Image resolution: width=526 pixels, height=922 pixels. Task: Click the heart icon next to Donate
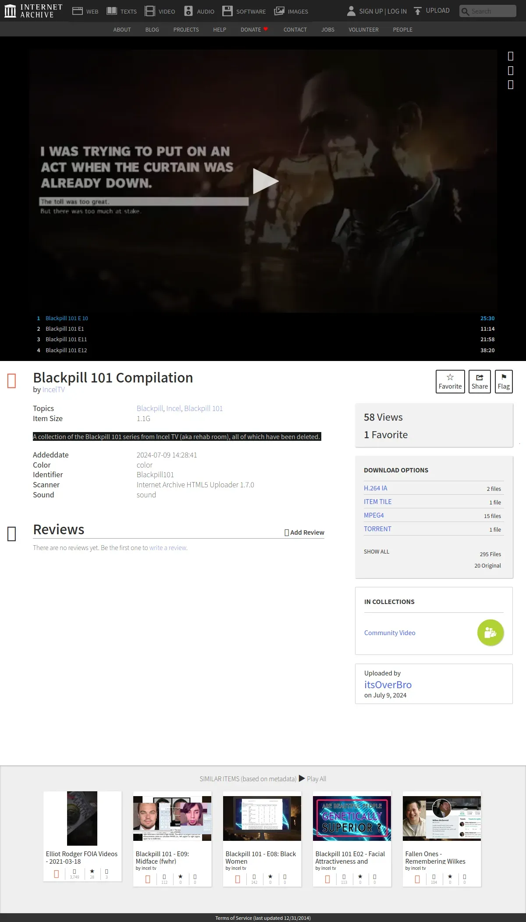(266, 29)
